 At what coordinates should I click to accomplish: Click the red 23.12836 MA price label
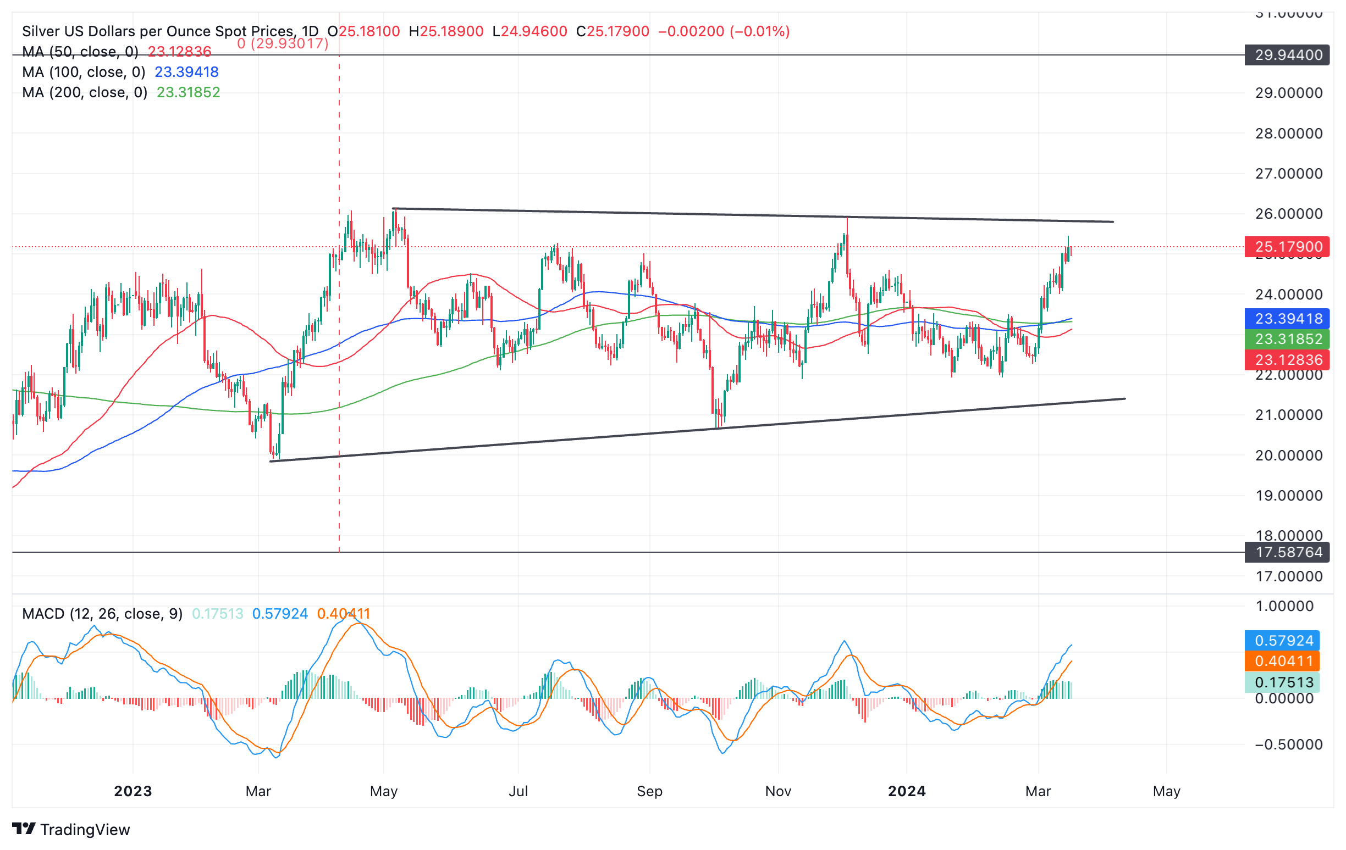(x=1288, y=360)
